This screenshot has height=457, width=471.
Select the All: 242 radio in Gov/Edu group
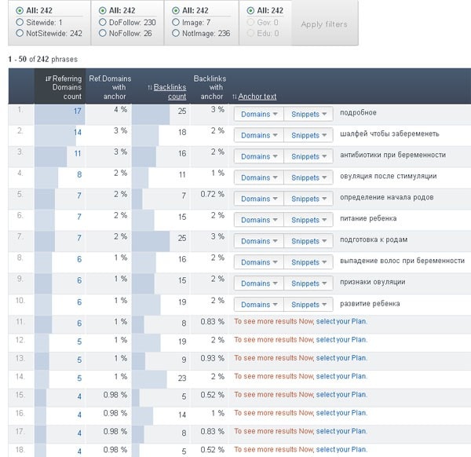[x=250, y=11]
